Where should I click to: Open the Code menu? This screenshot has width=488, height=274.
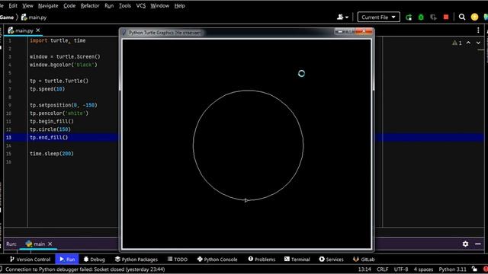coord(69,5)
